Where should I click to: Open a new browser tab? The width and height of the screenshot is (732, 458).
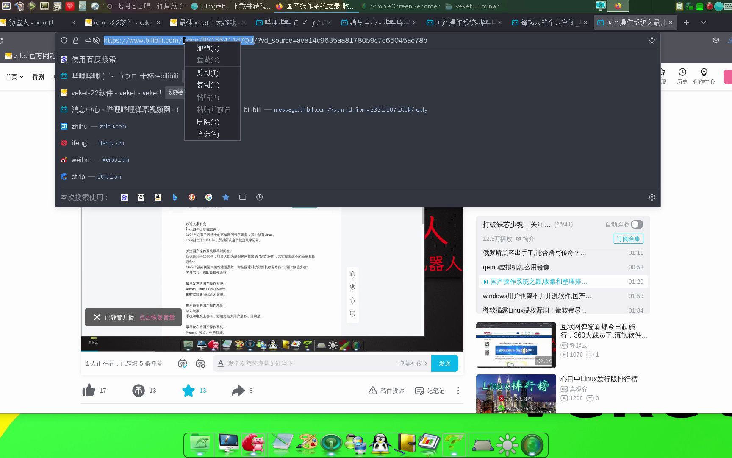point(686,22)
